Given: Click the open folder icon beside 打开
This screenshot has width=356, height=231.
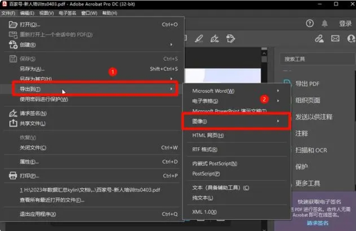Looking at the screenshot, I should [x=13, y=24].
